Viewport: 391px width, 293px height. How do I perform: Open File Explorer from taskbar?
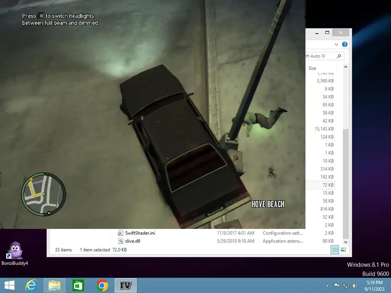tap(55, 285)
